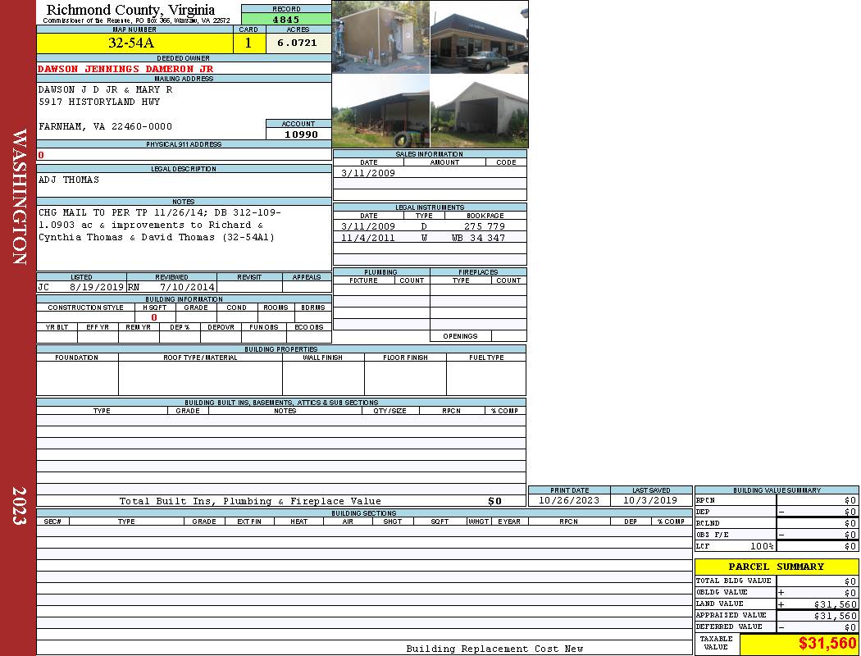Screen dimensions: 861x656
Task: Select the open shed photo with the tire
Action: (x=380, y=112)
